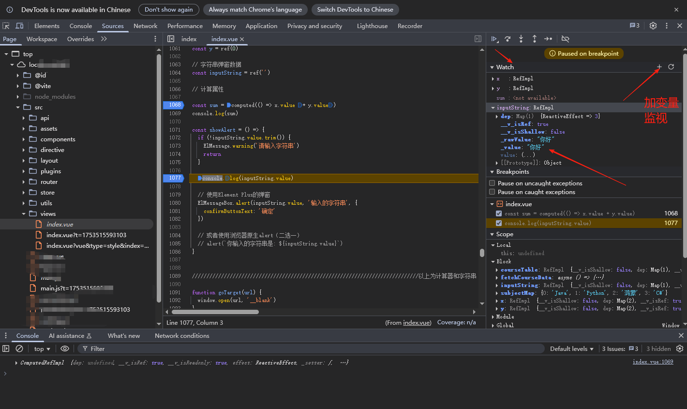Screen dimensions: 687x409
Task: Step over next function call
Action: click(x=508, y=39)
